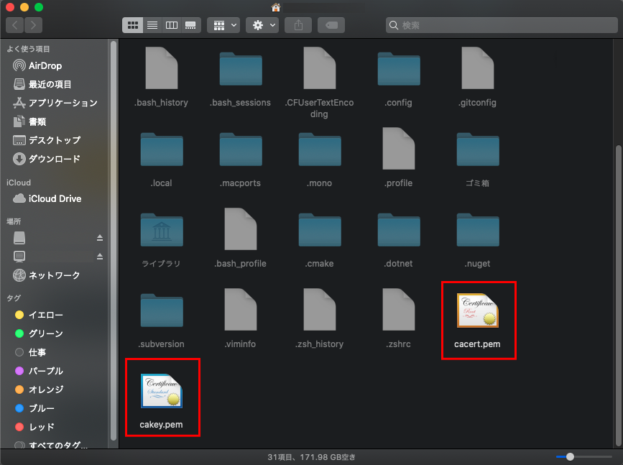
Task: Click the edit tags button
Action: pos(331,25)
